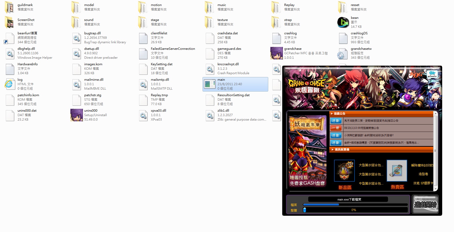Click the hot-selling item thumbnail above 熱賣區
Image resolution: width=454 pixels, height=232 pixels.
397,171
